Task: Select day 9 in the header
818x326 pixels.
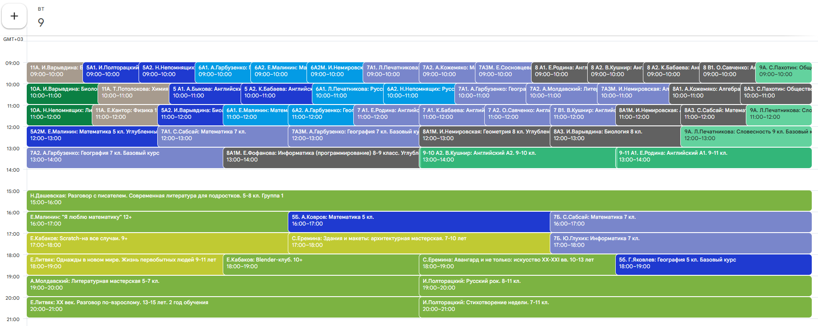Action: (x=41, y=22)
